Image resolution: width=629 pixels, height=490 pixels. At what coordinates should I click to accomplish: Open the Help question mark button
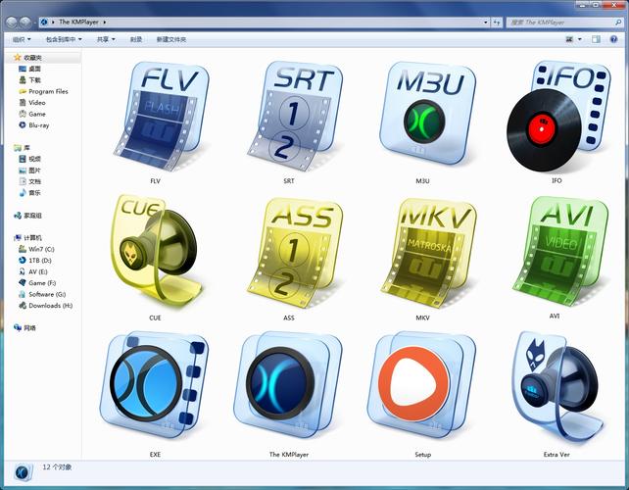613,39
